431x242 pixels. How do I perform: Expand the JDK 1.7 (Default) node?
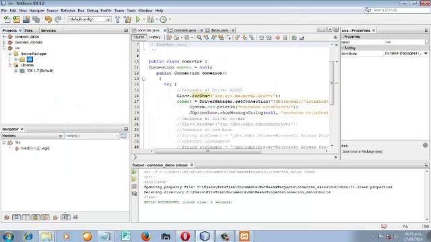click(x=15, y=71)
